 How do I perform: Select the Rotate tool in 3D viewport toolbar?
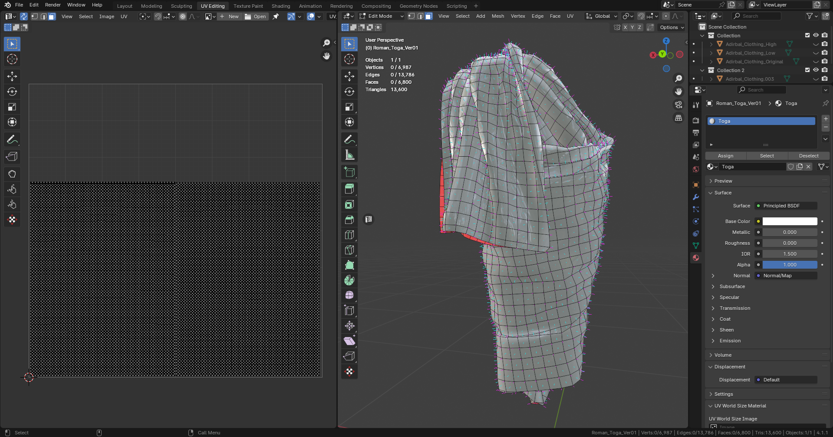coord(349,92)
